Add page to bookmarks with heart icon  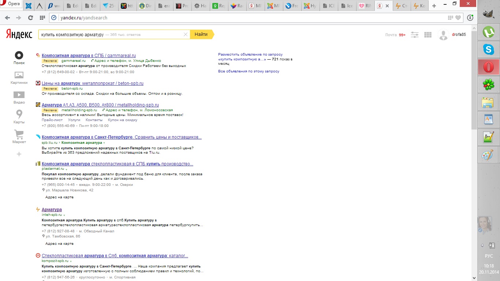[x=458, y=18]
